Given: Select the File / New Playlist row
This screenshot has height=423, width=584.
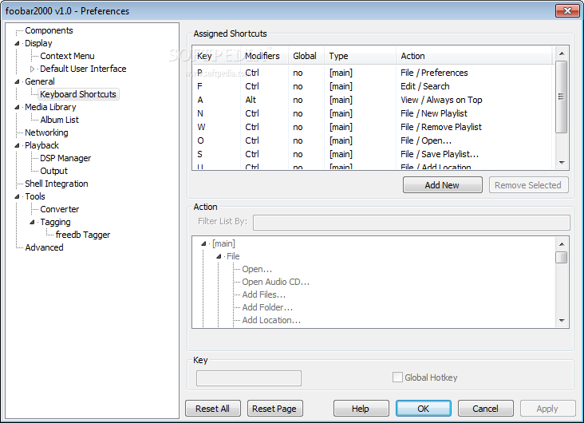Looking at the screenshot, I should point(373,113).
